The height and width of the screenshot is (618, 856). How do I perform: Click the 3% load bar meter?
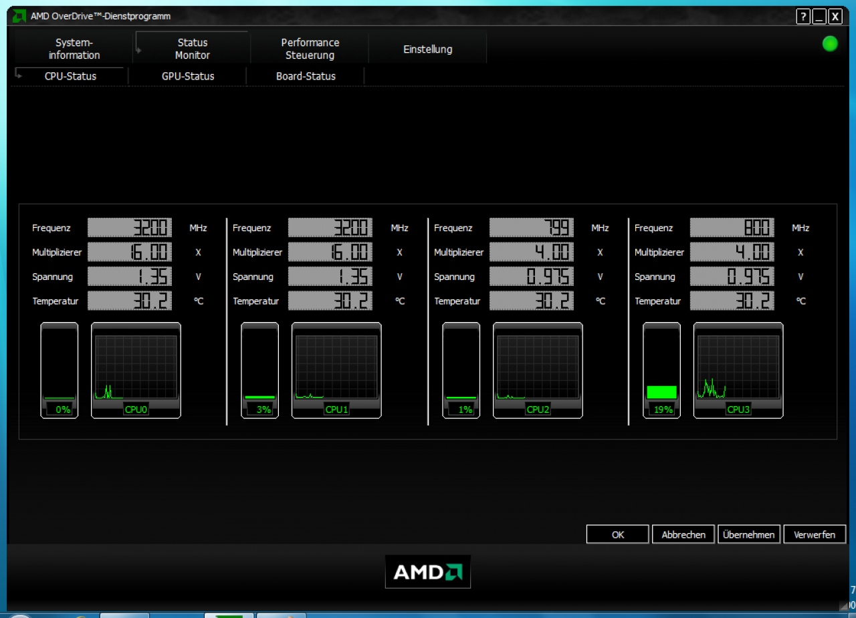tap(260, 370)
